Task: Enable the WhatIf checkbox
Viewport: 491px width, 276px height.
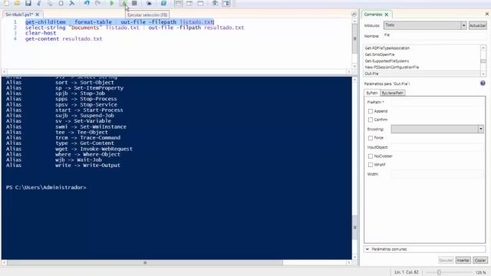Action: pos(371,165)
